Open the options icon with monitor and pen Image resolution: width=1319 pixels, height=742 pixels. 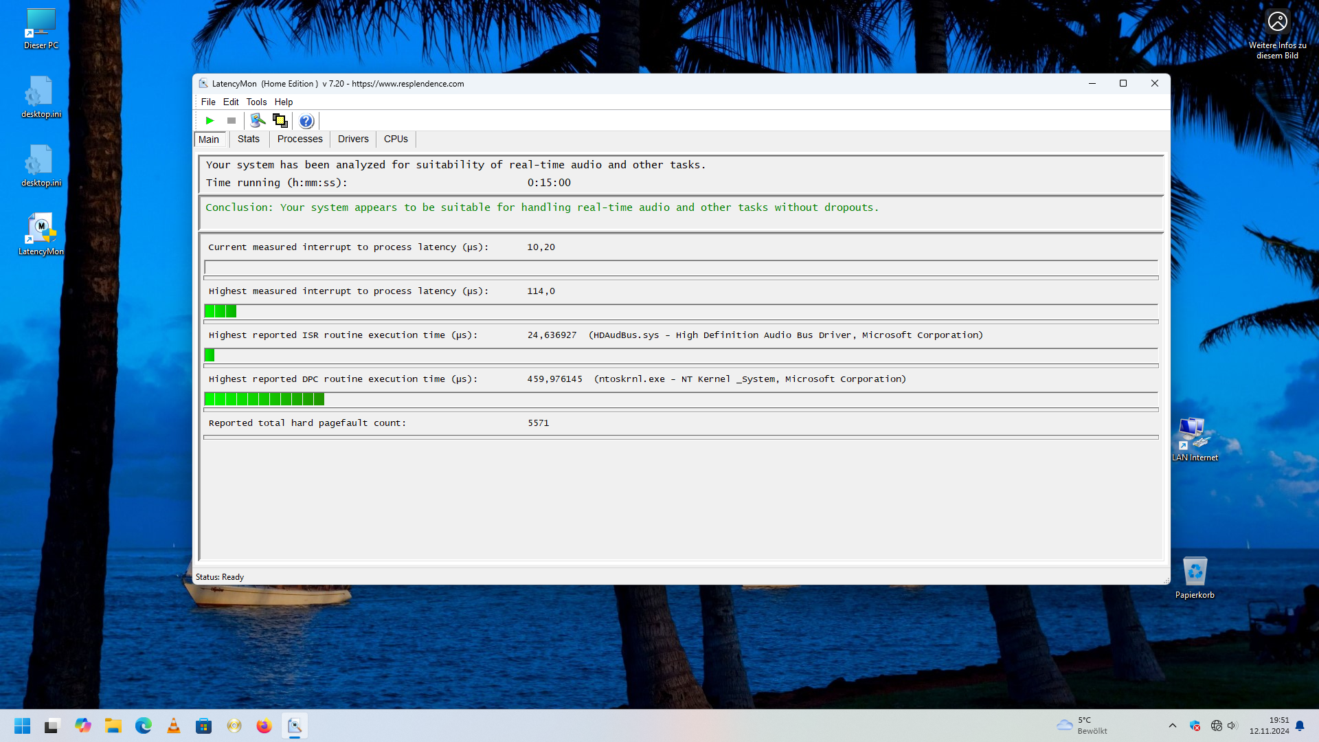(258, 121)
